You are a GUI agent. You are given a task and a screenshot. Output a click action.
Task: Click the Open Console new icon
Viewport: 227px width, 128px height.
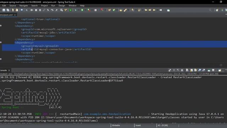pos(220,70)
